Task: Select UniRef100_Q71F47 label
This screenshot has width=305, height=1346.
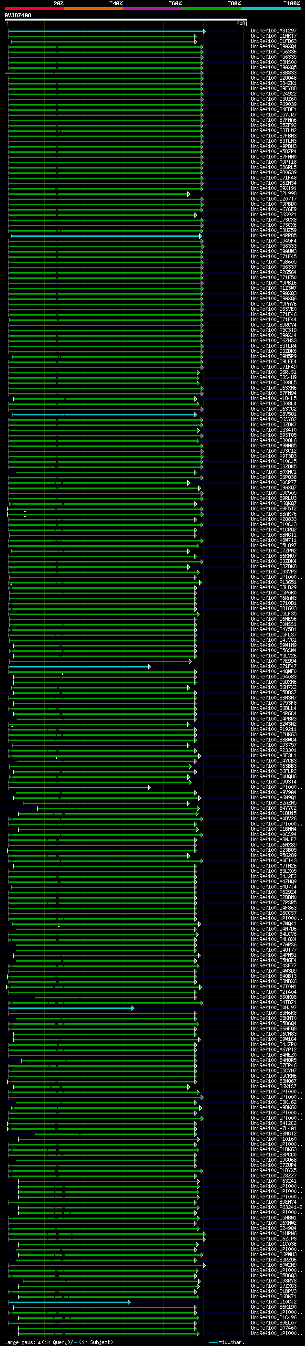Action: [x=274, y=667]
